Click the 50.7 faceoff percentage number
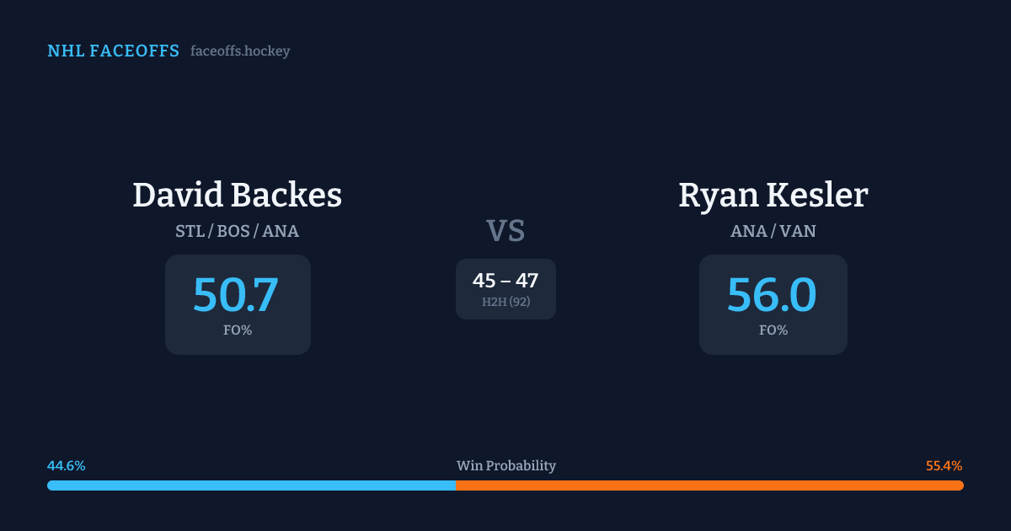Viewport: 1011px width, 531px height. pos(236,295)
